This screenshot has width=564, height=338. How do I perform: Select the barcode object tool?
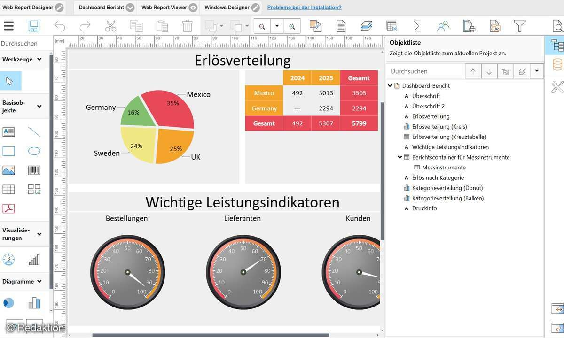(x=34, y=170)
